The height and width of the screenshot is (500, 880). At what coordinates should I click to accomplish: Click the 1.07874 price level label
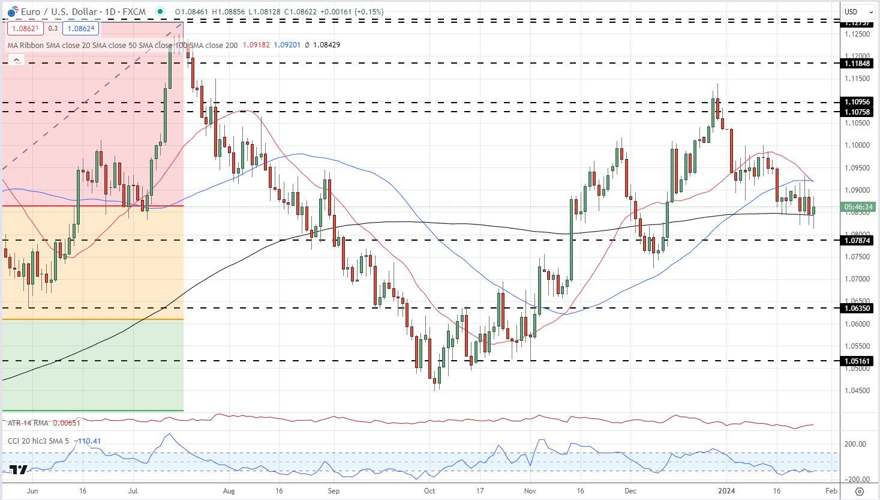click(857, 241)
